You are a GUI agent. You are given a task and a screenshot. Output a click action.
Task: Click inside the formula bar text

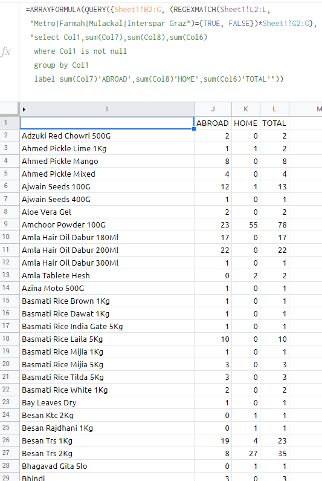point(170,45)
